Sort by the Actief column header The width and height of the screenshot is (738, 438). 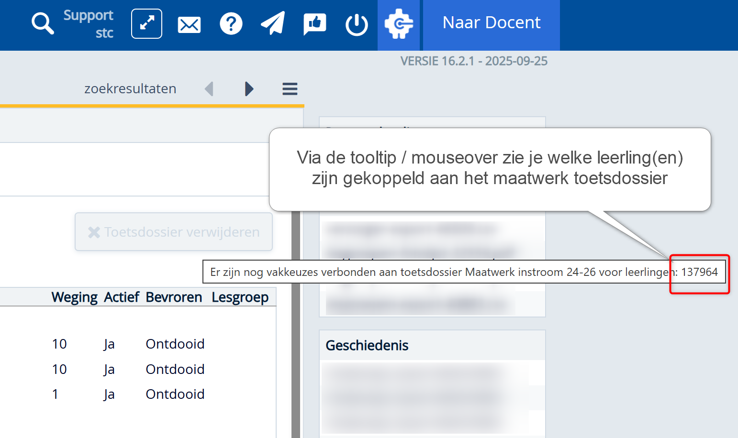(122, 297)
